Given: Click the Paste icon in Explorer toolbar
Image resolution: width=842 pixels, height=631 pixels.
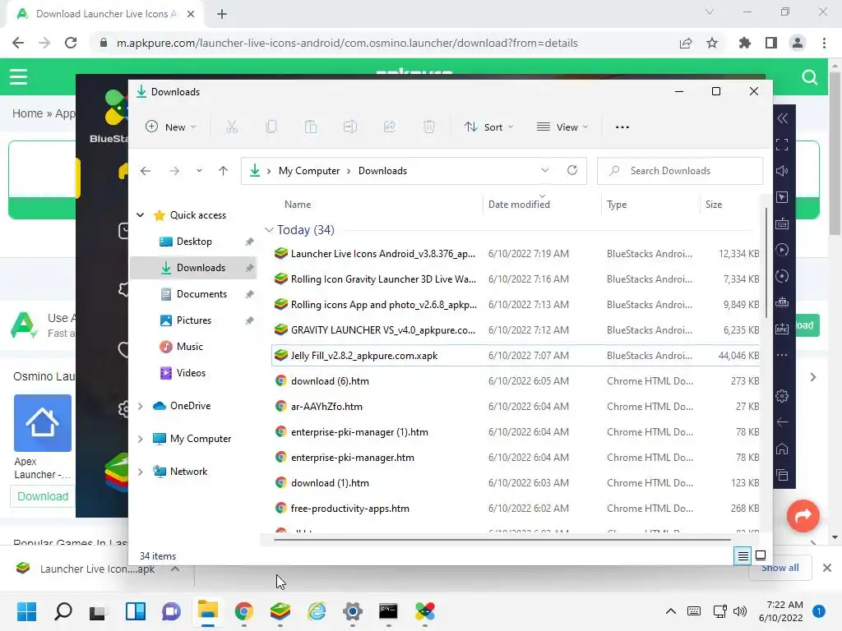Looking at the screenshot, I should [x=310, y=127].
